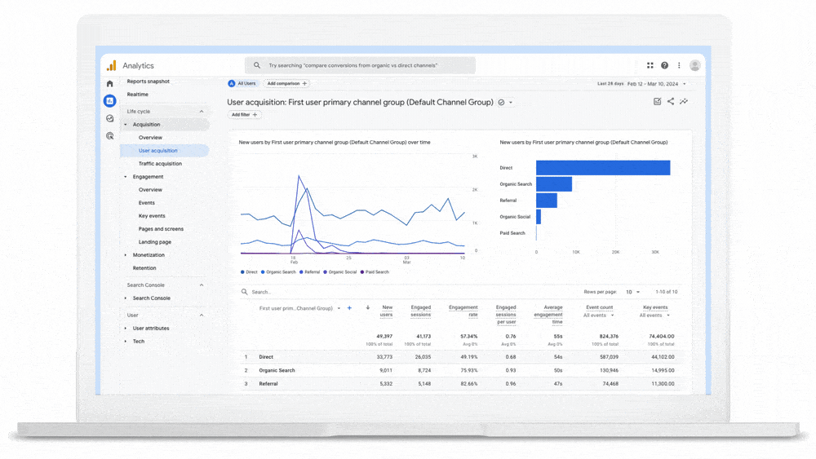The height and width of the screenshot is (459, 816).
Task: Open the Advertising icon in left rail
Action: click(x=110, y=136)
